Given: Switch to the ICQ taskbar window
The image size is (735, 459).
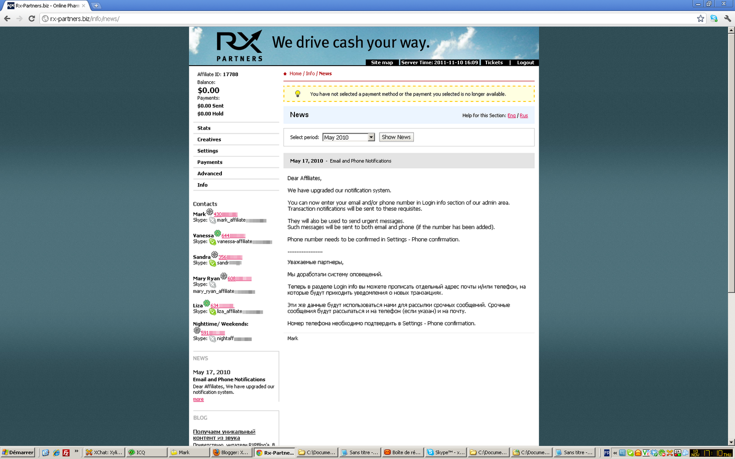Looking at the screenshot, I should 147,453.
